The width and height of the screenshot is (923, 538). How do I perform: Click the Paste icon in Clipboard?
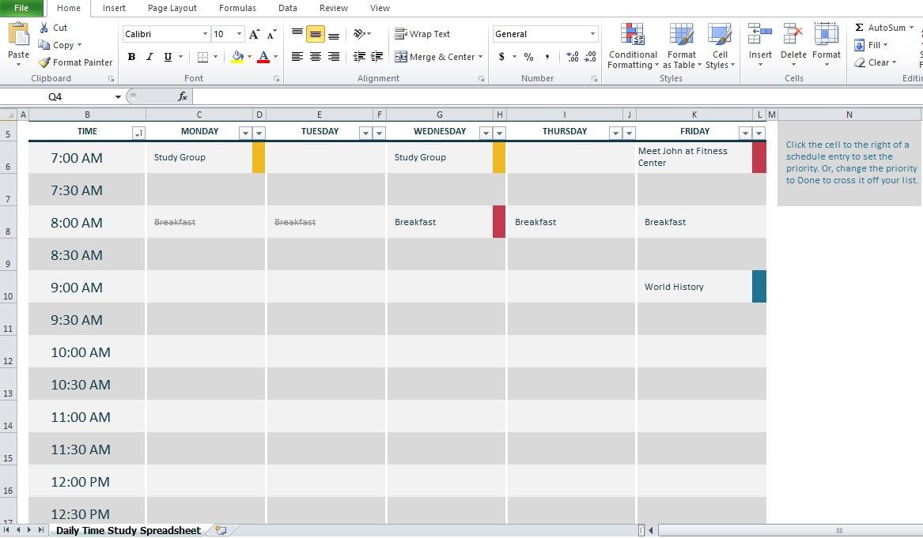(x=18, y=36)
